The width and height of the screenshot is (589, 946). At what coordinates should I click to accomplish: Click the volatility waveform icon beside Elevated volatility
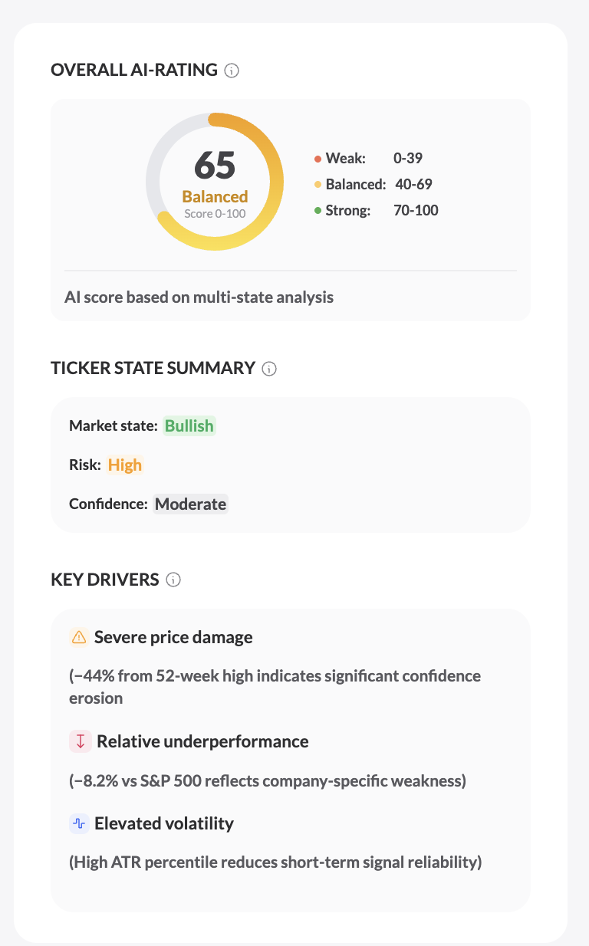point(77,823)
